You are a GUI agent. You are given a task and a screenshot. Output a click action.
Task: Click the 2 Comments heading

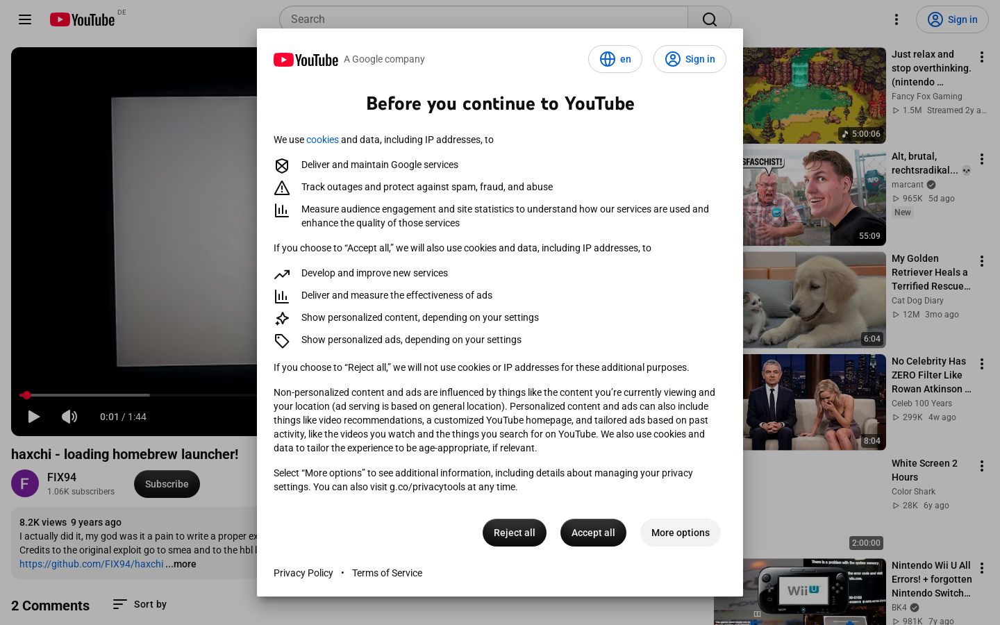[50, 606]
